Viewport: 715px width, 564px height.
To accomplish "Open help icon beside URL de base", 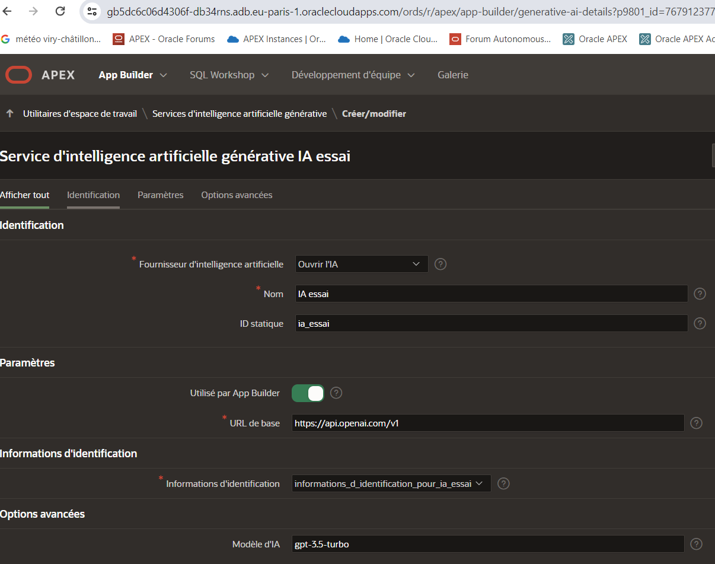I will (697, 423).
